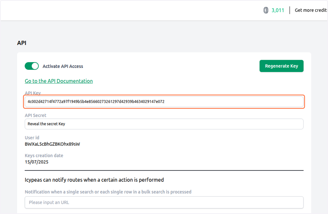Screen dimensions: 328x214
Task: Open Get more credits link
Action: click(x=311, y=10)
